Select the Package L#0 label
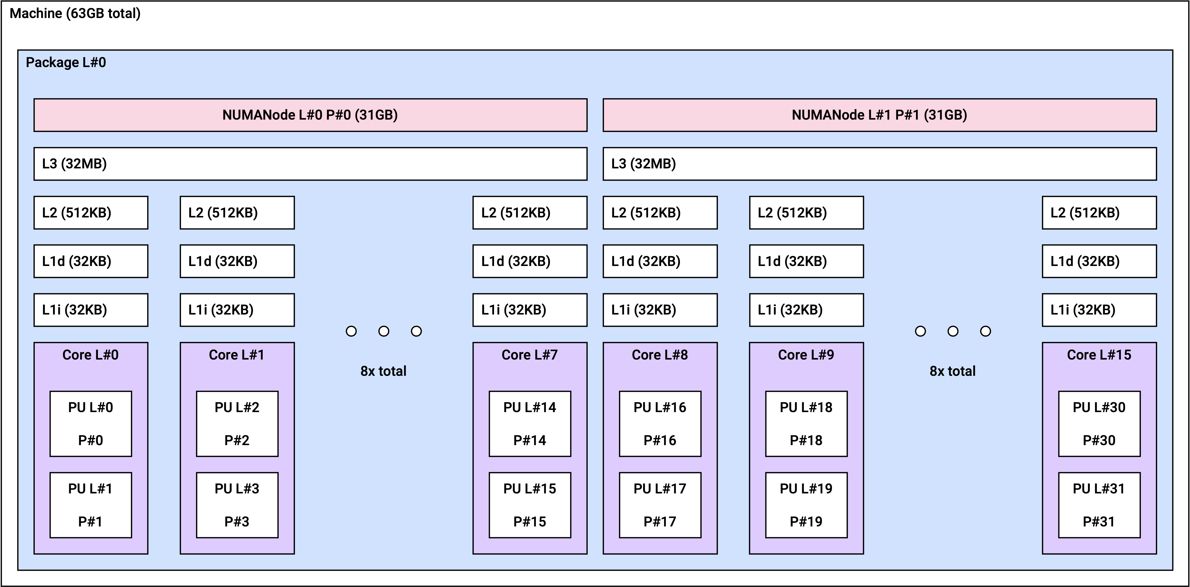The width and height of the screenshot is (1190, 587). tap(66, 62)
